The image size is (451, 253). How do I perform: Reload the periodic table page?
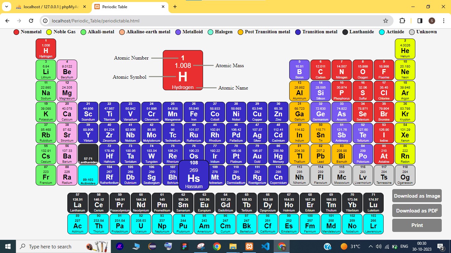[x=31, y=21]
